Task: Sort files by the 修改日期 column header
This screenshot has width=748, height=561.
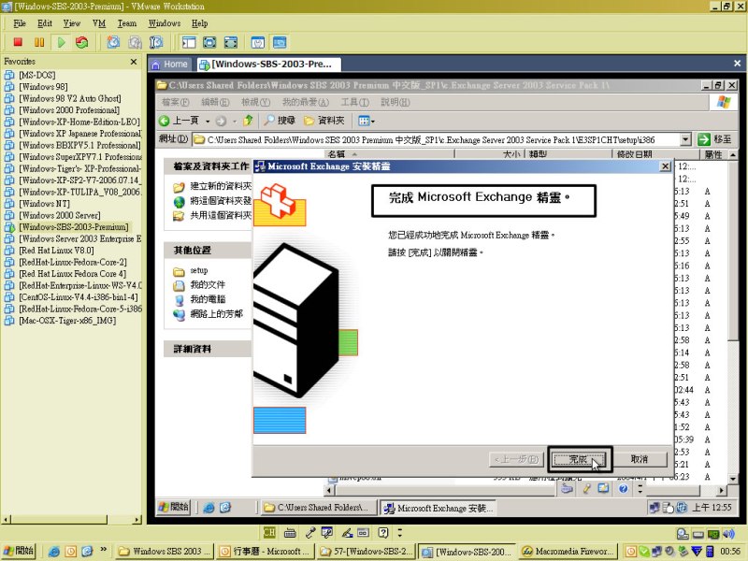Action: pyautogui.click(x=655, y=154)
